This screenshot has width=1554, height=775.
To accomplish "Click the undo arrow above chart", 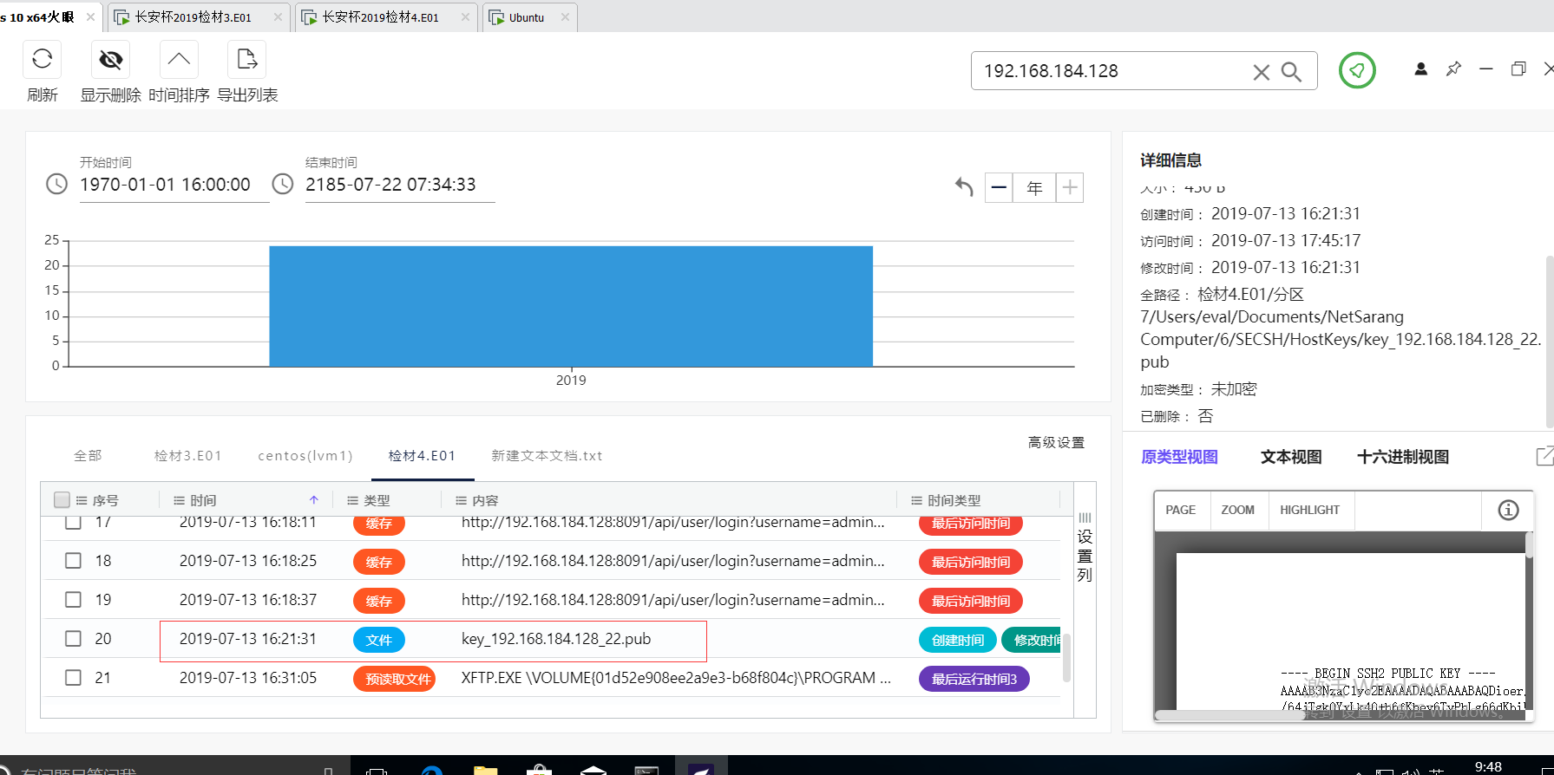I will (x=964, y=186).
